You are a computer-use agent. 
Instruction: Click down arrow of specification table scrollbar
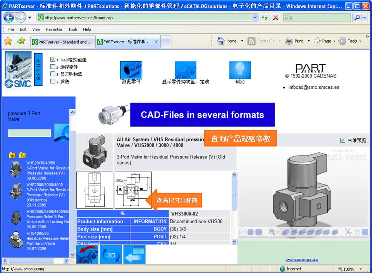click(234, 241)
